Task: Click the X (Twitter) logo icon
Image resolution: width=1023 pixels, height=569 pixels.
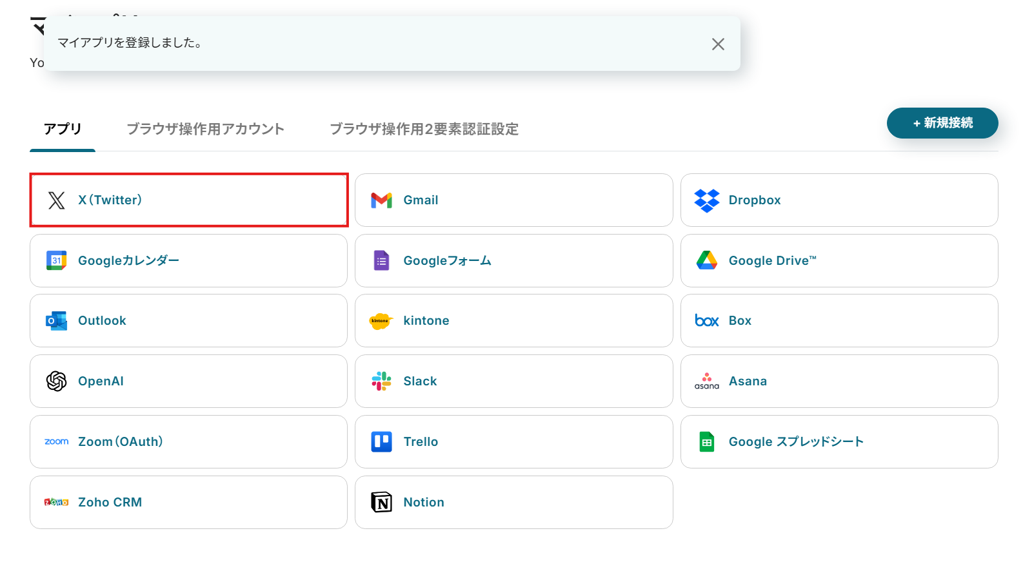Action: (57, 200)
